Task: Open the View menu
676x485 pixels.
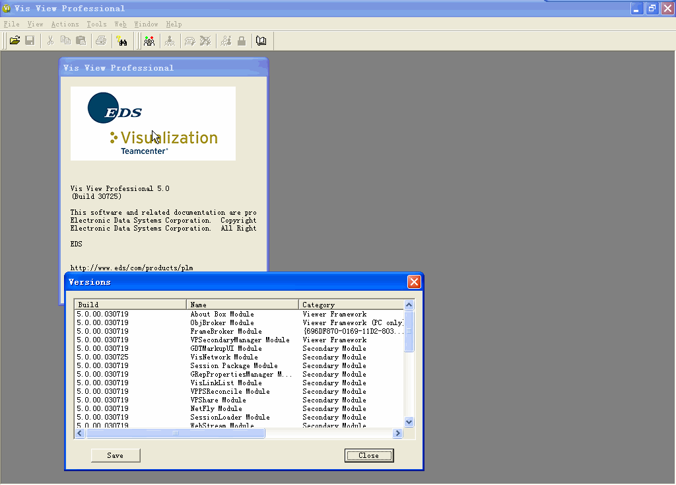Action: [x=36, y=24]
